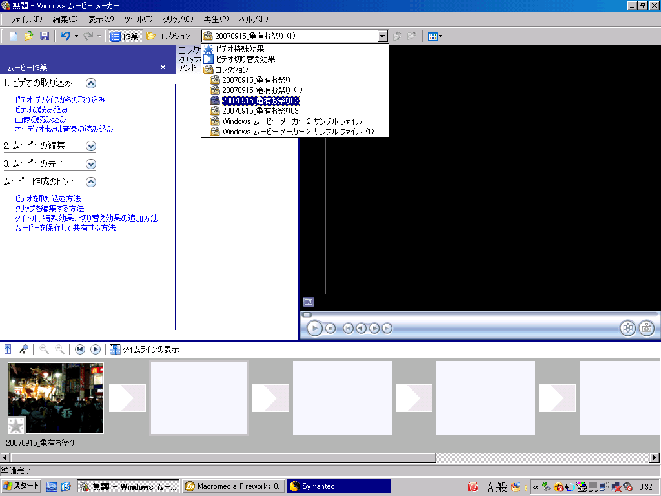Click the Take Picture camera icon
The height and width of the screenshot is (496, 661).
[x=646, y=328]
